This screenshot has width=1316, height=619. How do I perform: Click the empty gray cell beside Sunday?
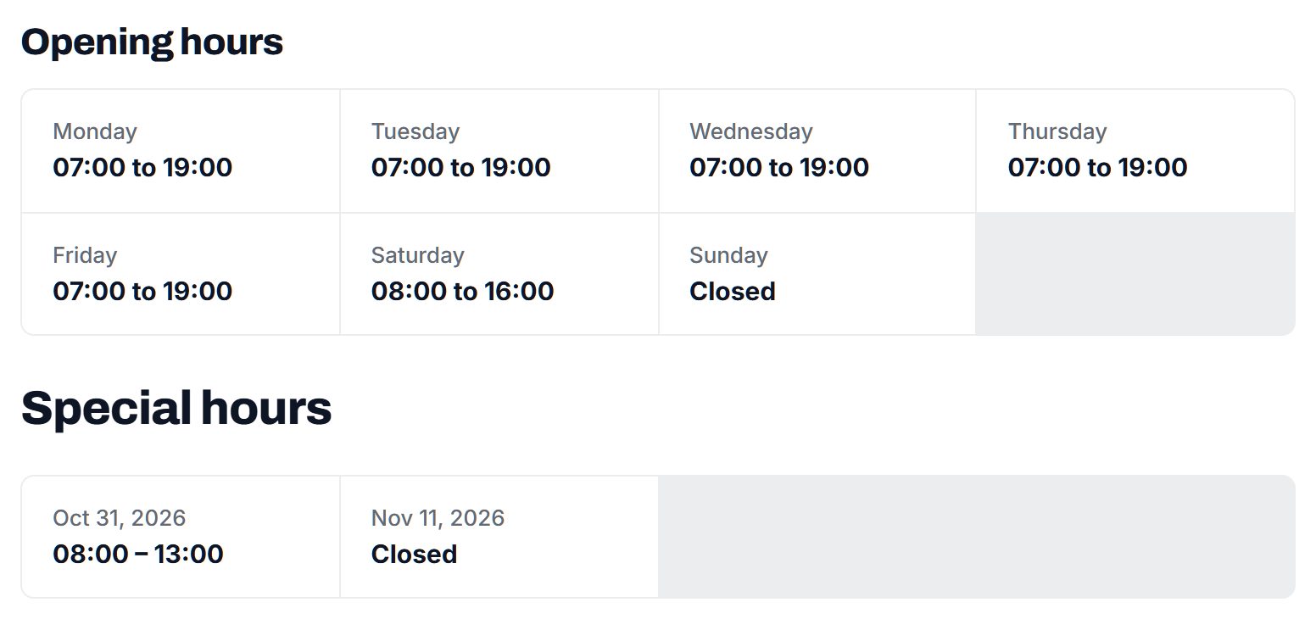pos(1135,274)
